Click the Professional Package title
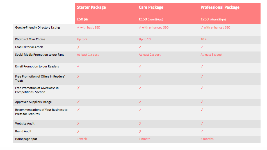This screenshot has width=267, height=150. pos(220,7)
